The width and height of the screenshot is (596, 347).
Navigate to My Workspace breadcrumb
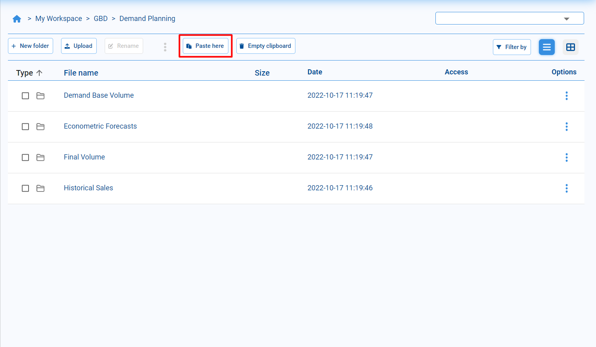point(59,19)
